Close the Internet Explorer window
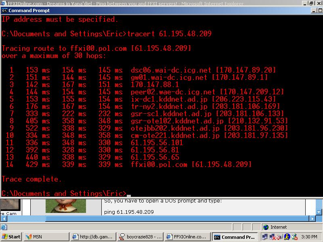 point(319,3)
